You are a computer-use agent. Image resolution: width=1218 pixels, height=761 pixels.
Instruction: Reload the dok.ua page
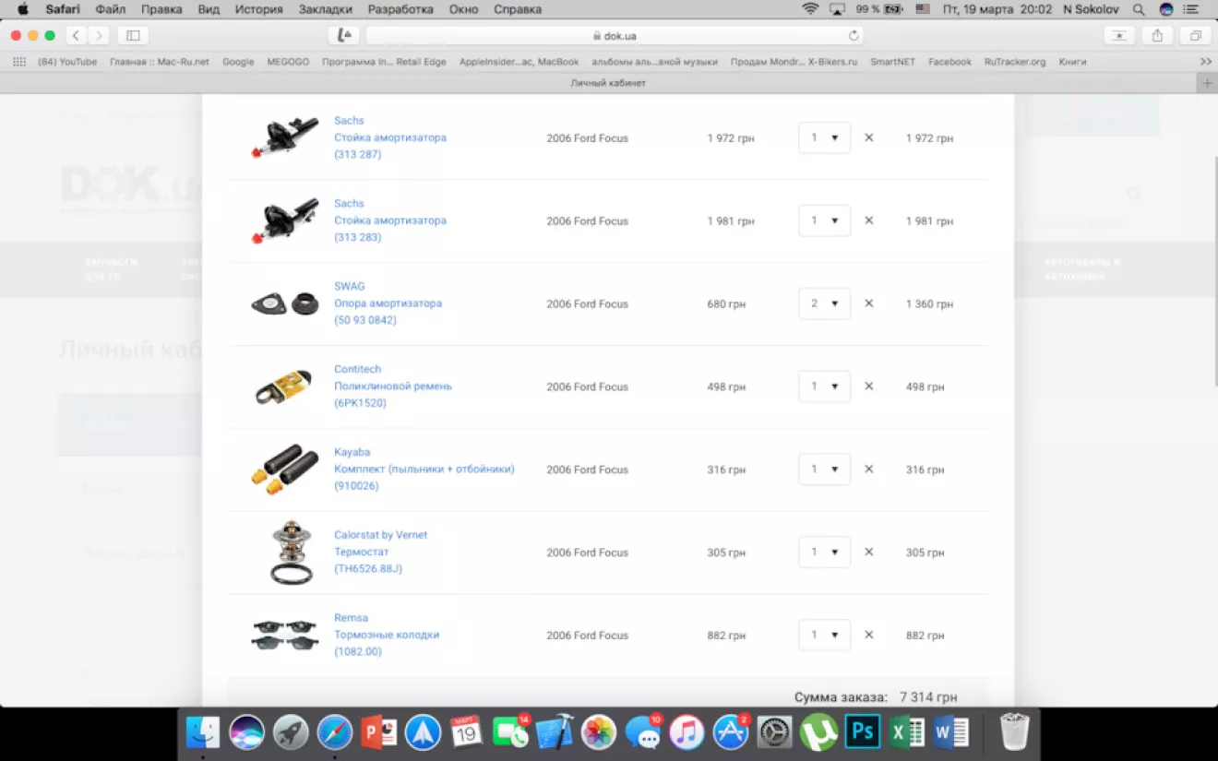tap(854, 36)
